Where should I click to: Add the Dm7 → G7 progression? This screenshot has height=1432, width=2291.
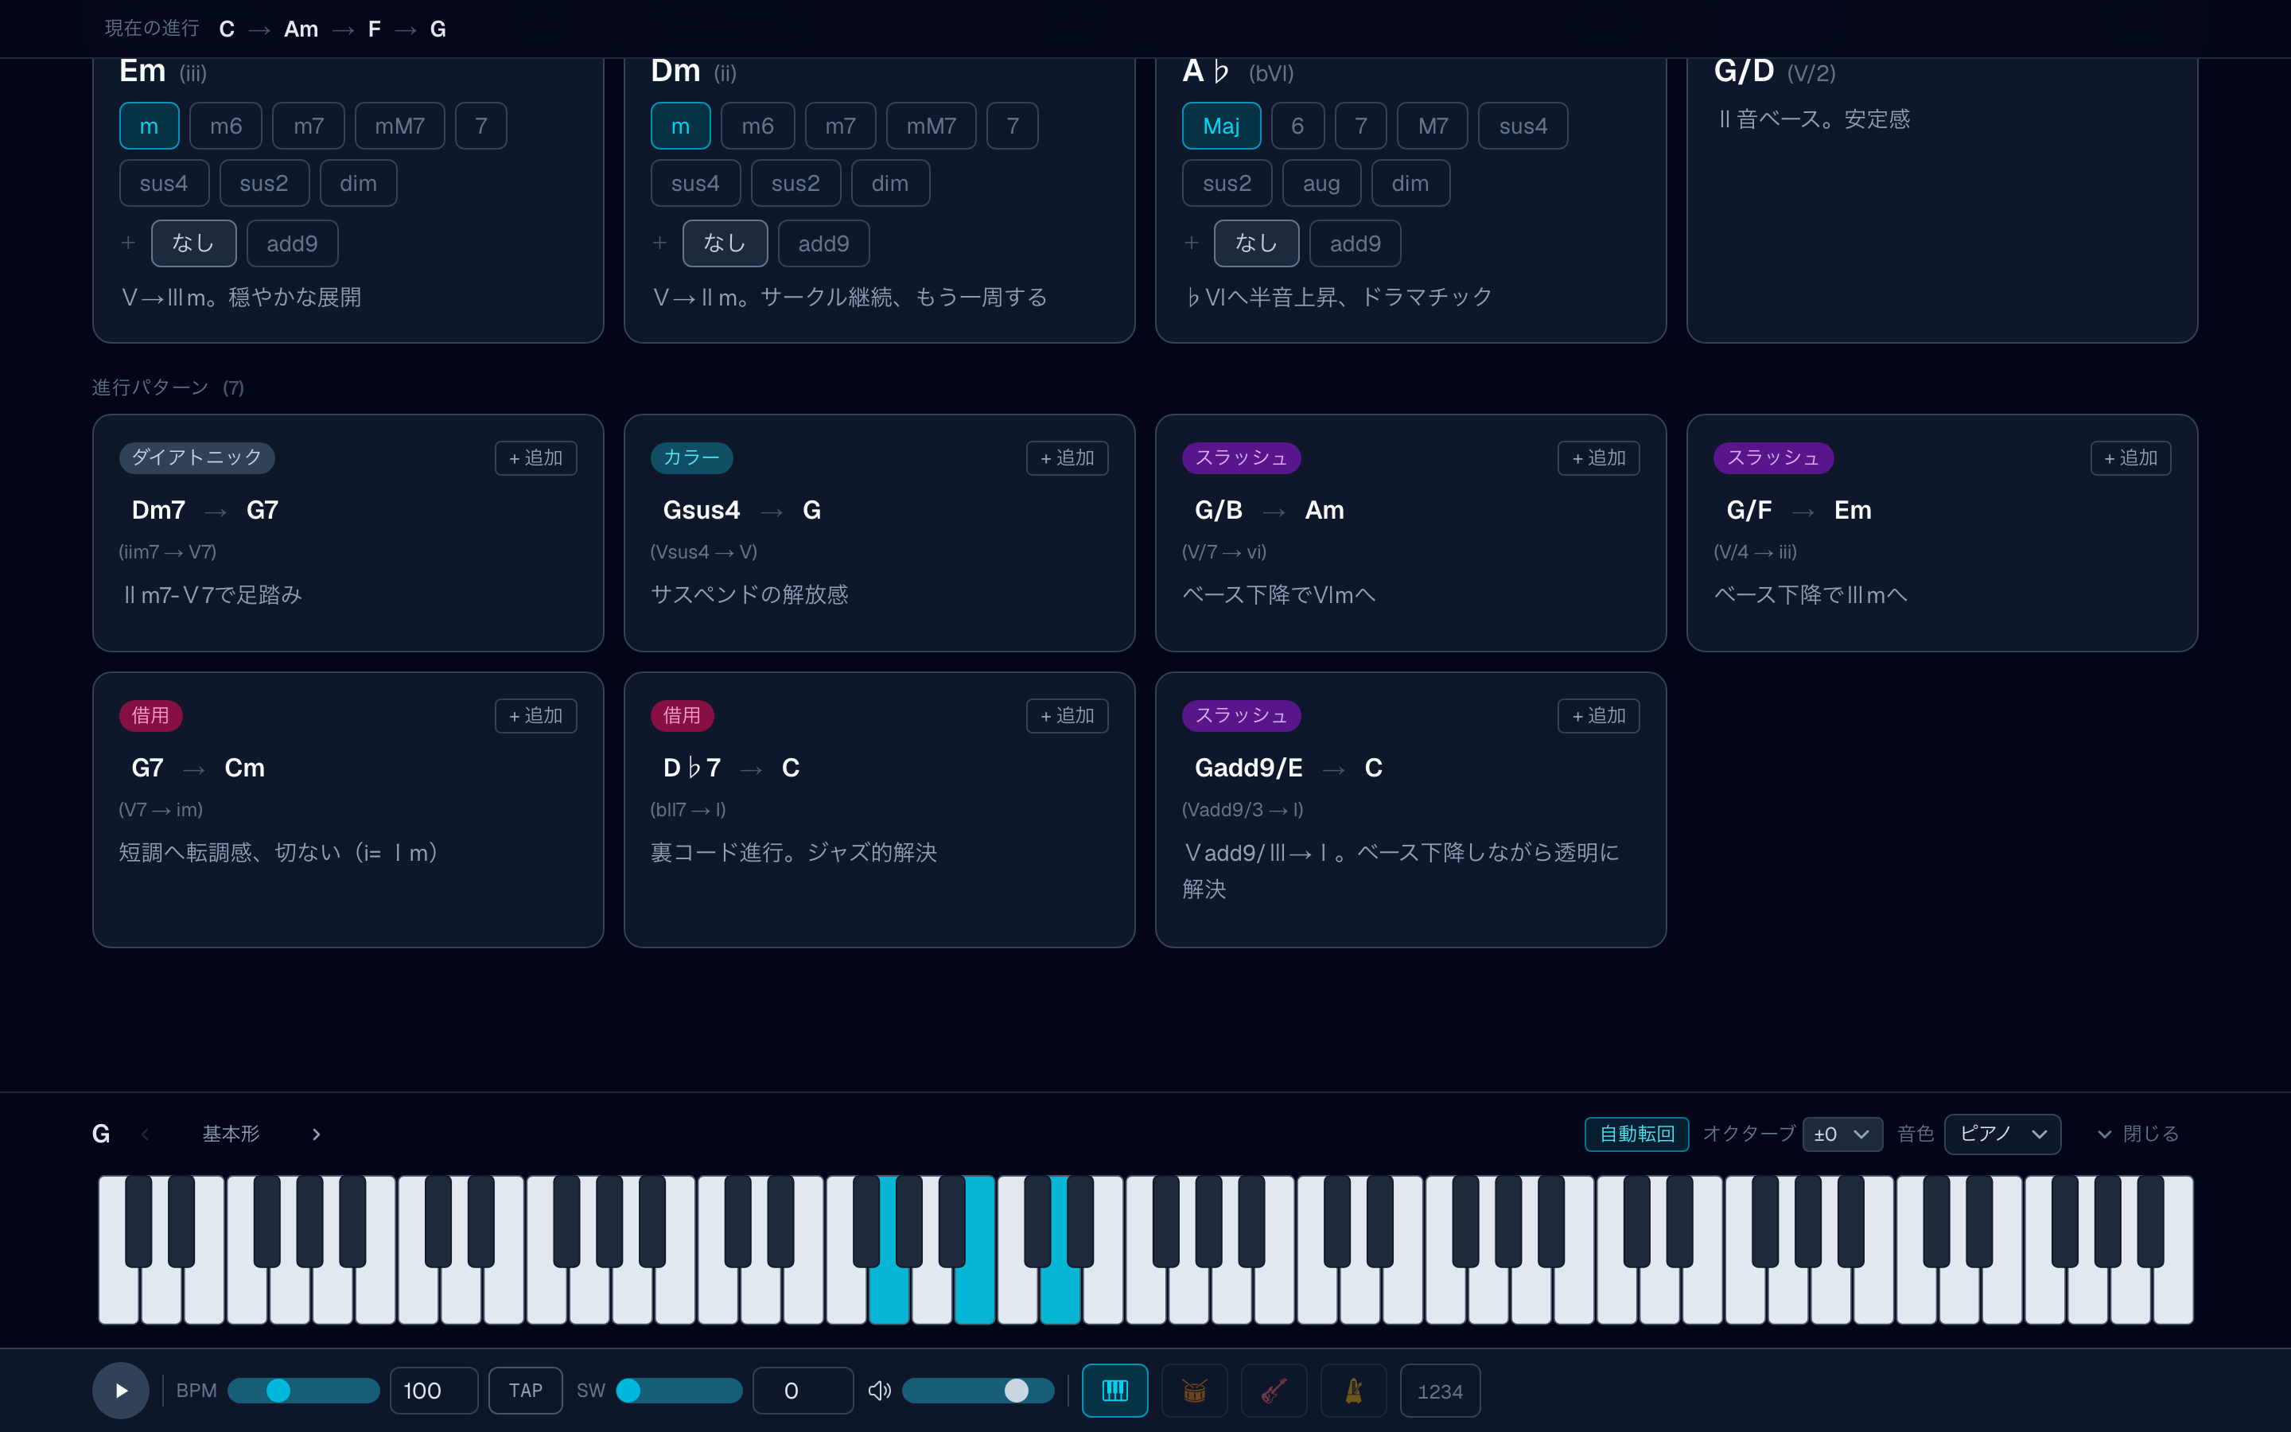coord(536,457)
